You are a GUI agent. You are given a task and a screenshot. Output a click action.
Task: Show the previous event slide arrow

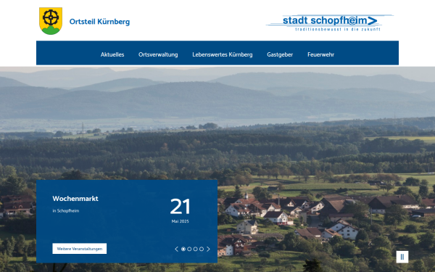[176, 250]
